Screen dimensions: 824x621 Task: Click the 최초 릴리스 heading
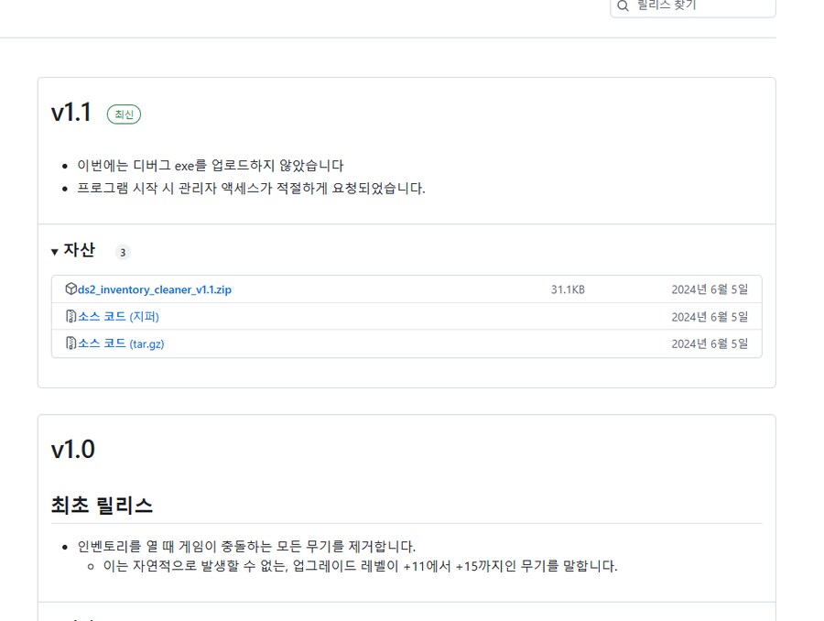click(102, 506)
